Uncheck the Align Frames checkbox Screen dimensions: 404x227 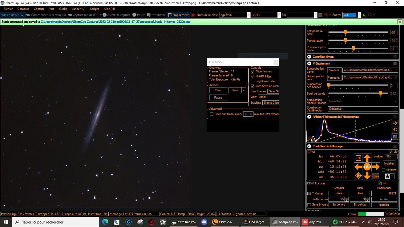click(x=252, y=71)
